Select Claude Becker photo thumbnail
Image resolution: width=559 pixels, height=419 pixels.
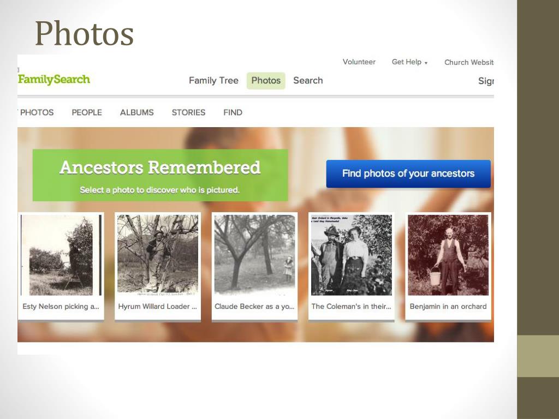[x=254, y=266]
